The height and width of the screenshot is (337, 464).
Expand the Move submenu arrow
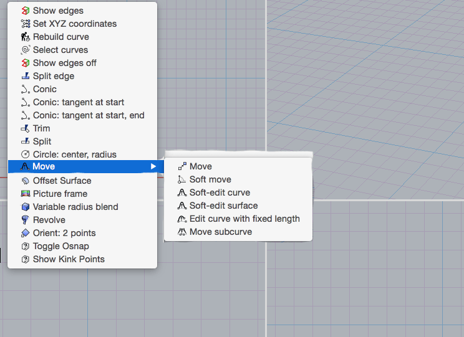point(153,166)
